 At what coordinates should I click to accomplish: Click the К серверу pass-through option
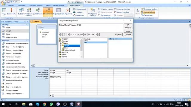pos(78,12)
